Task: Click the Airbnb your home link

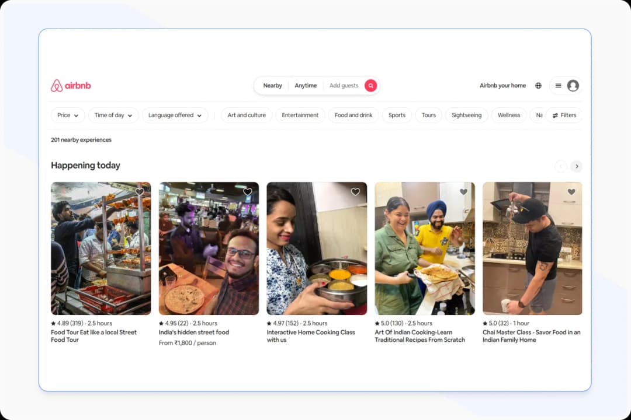Action: click(502, 85)
